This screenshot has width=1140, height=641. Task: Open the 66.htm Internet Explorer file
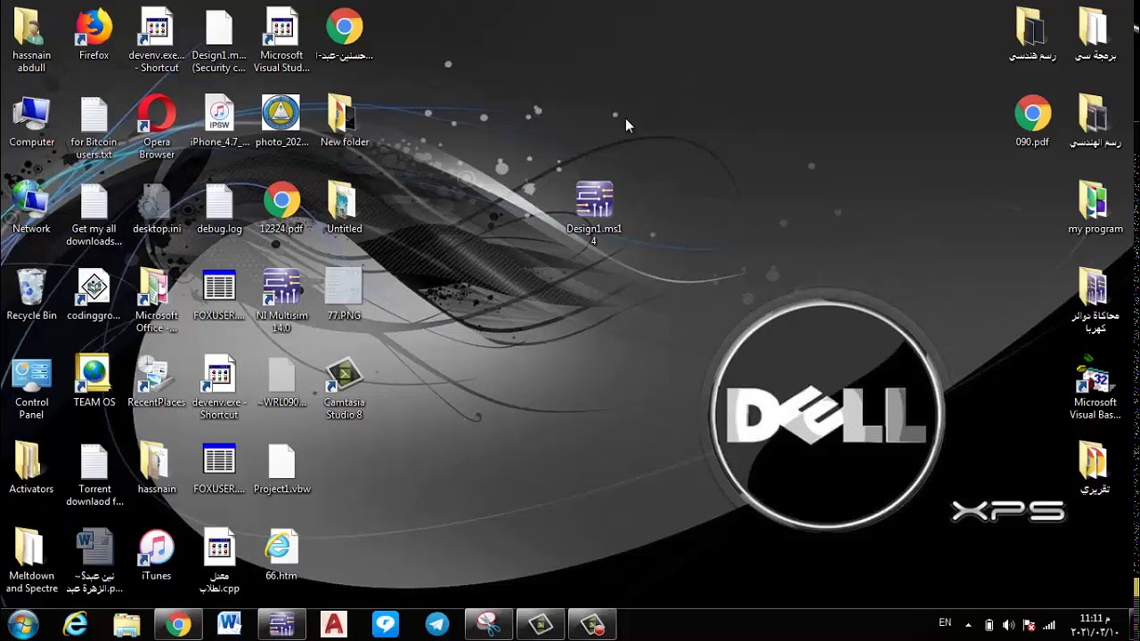click(281, 556)
